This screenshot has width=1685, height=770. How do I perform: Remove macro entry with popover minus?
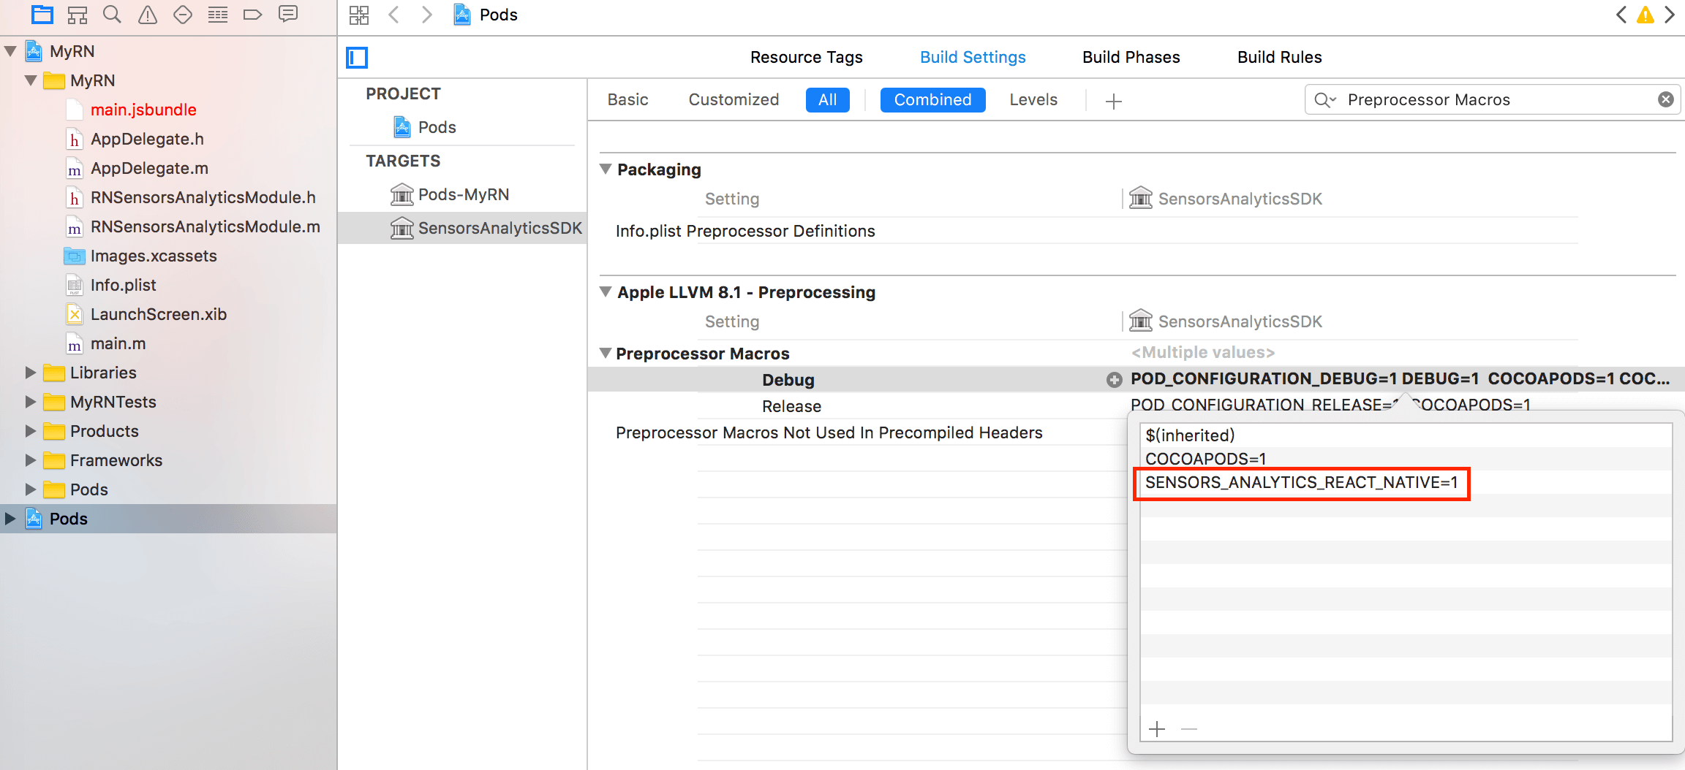click(x=1189, y=729)
